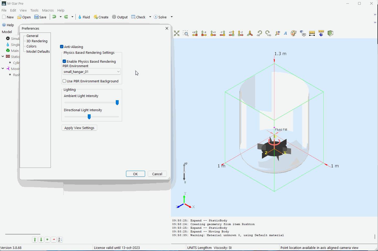The height and width of the screenshot is (251, 378).
Task: Click the Create toolbar button
Action: pyautogui.click(x=101, y=17)
